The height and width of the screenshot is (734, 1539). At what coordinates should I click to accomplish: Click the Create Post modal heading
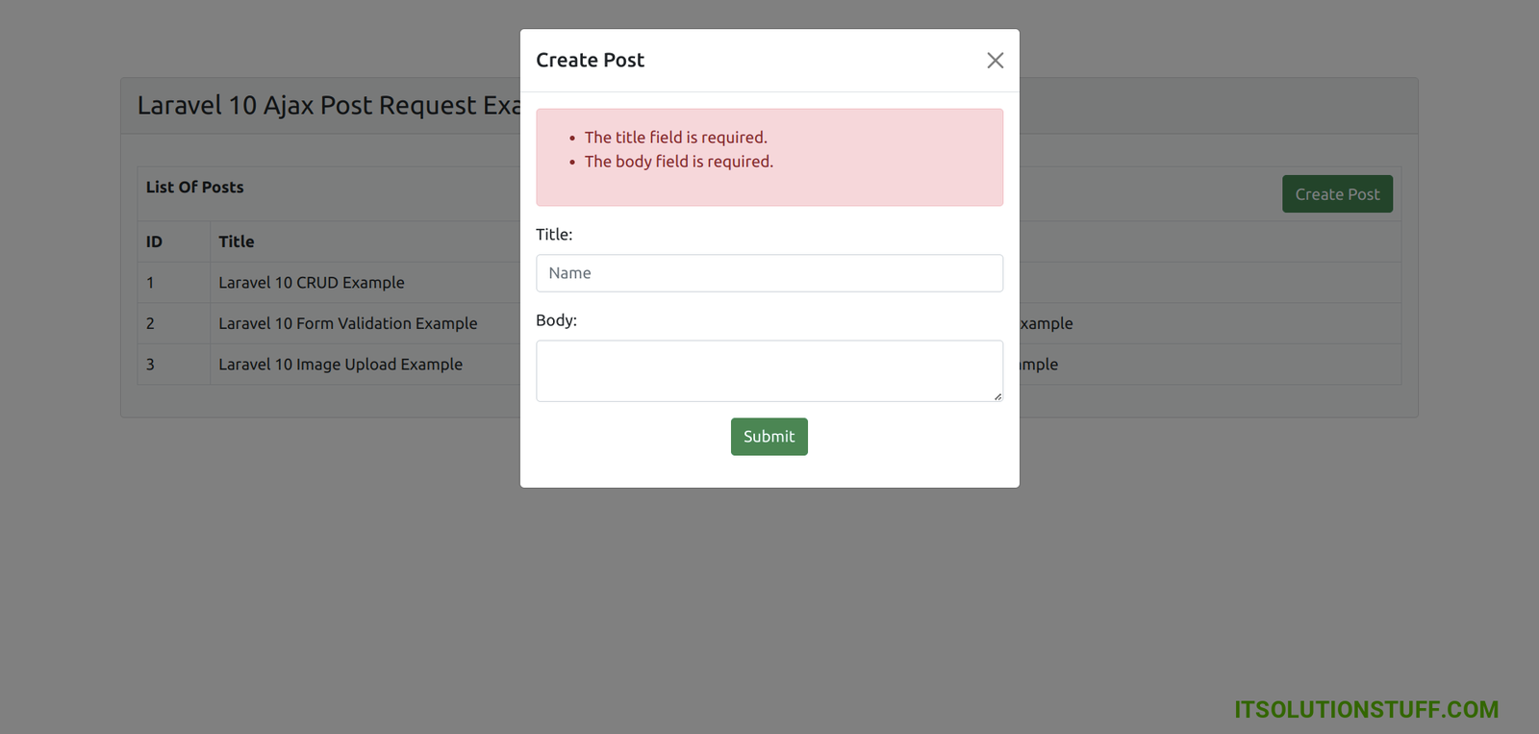(x=590, y=61)
